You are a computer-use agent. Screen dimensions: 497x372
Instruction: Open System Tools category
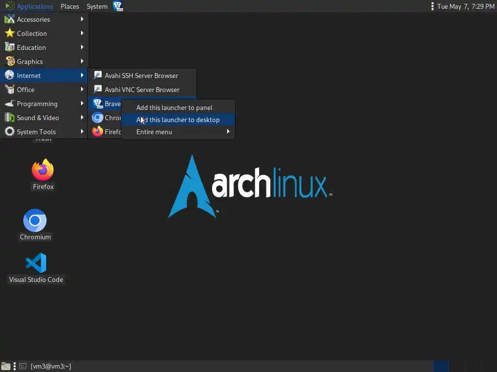(44, 132)
